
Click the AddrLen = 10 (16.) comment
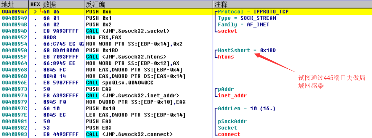246,108
